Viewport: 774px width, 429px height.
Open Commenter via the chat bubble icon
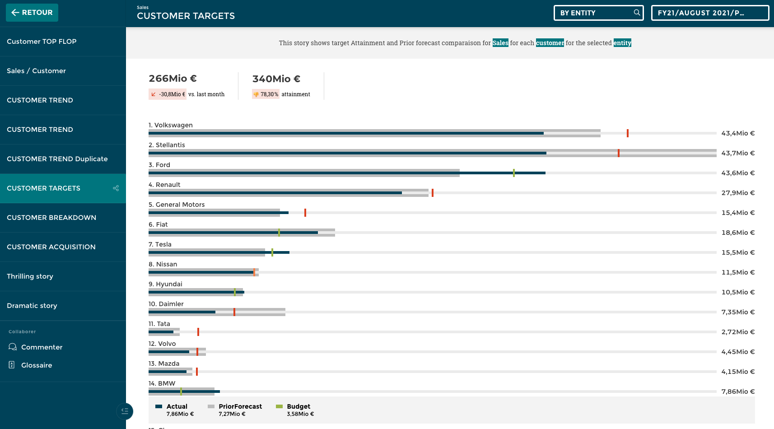[13, 347]
